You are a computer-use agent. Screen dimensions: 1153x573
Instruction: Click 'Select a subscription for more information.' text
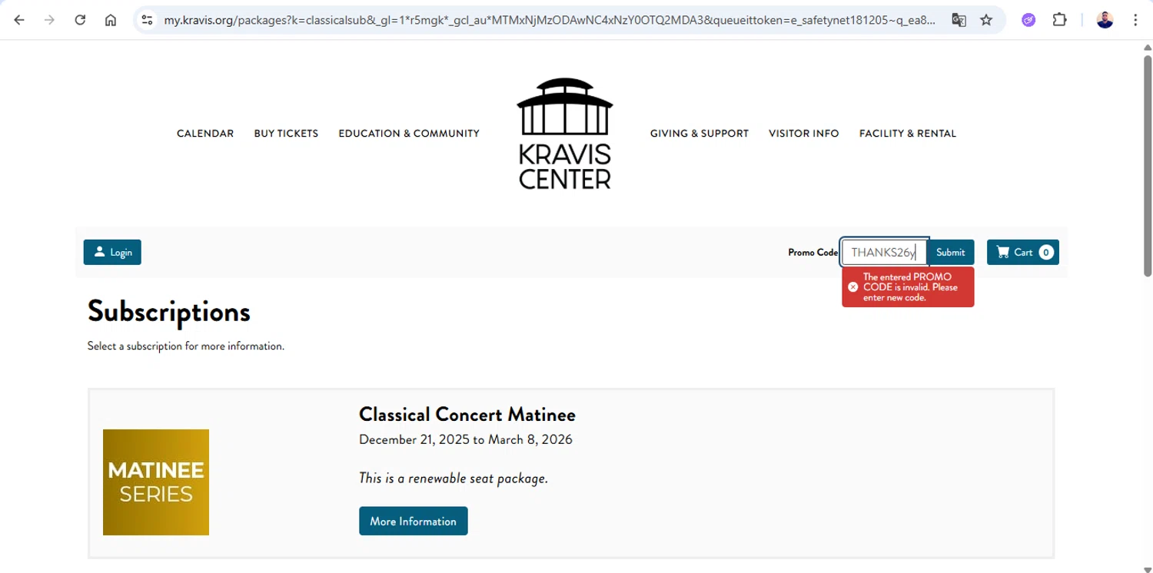click(186, 346)
